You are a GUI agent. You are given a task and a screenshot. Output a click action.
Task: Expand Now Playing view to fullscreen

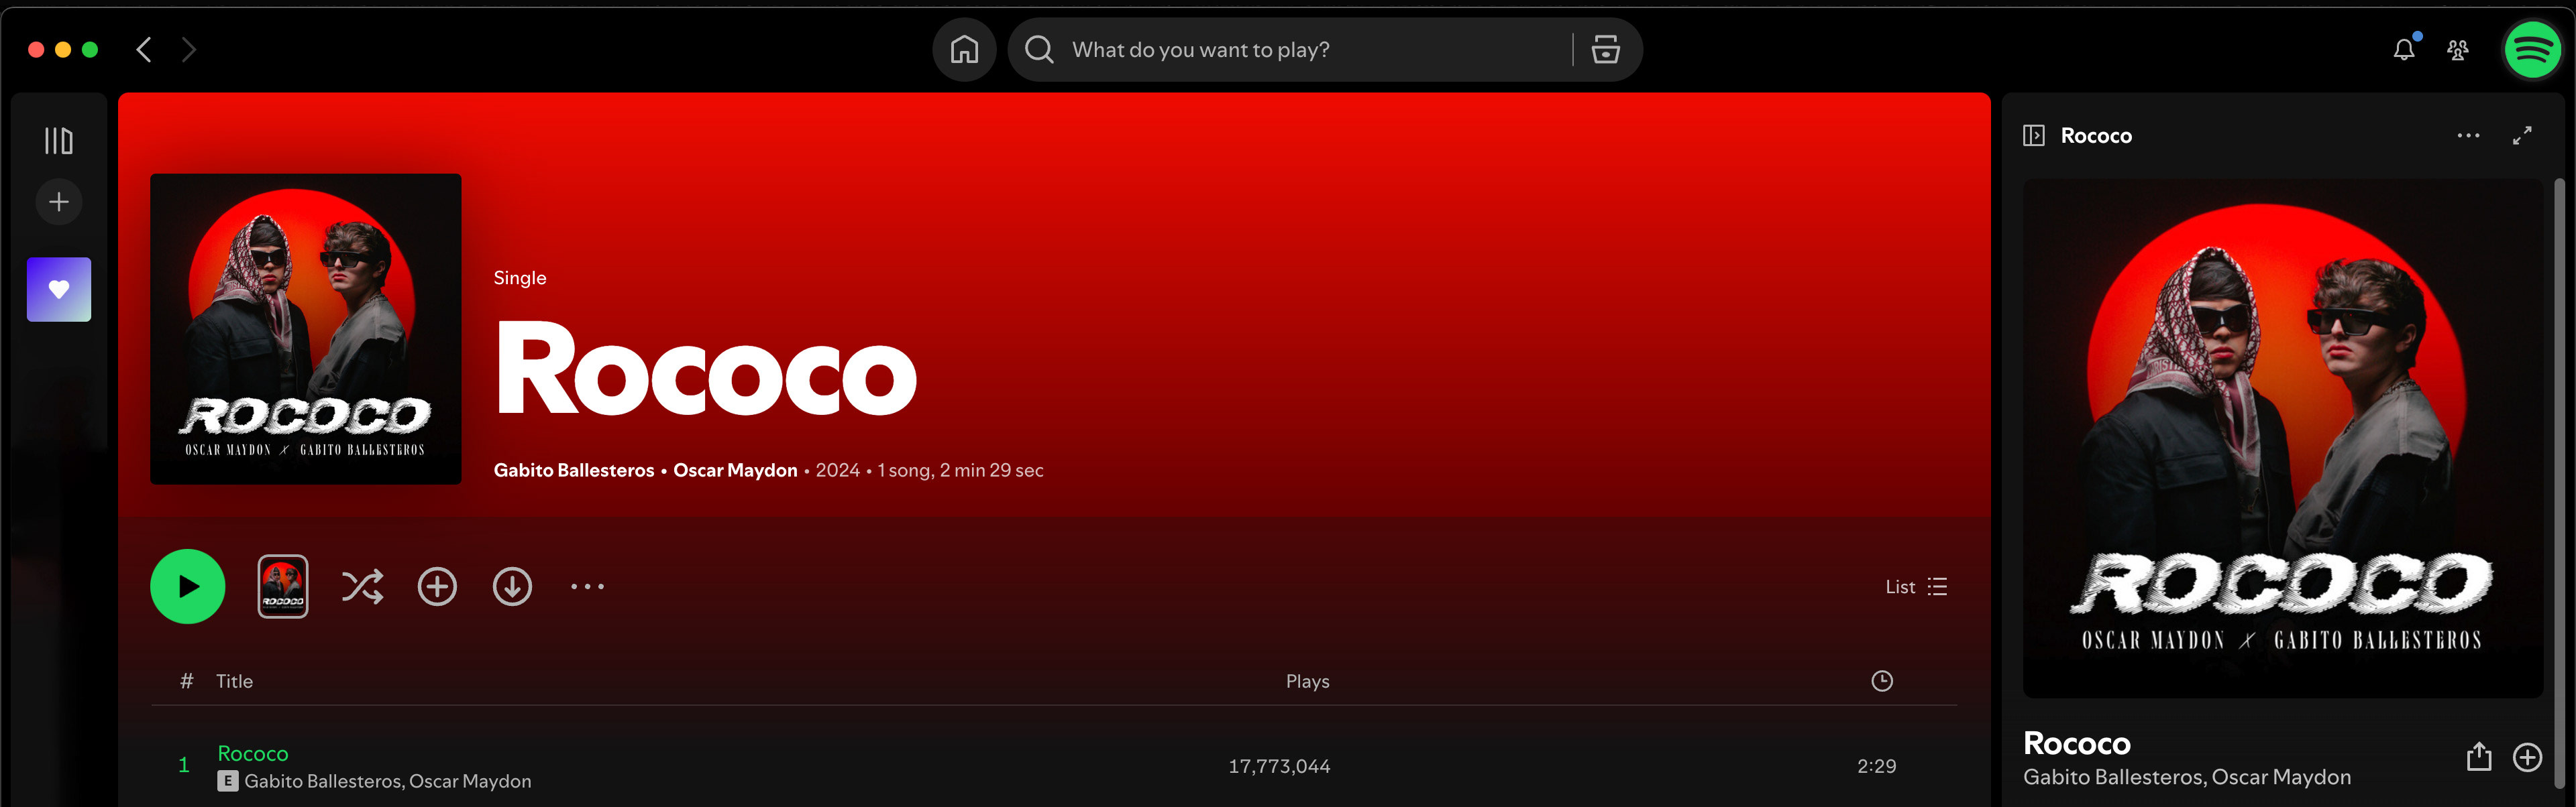(2522, 135)
